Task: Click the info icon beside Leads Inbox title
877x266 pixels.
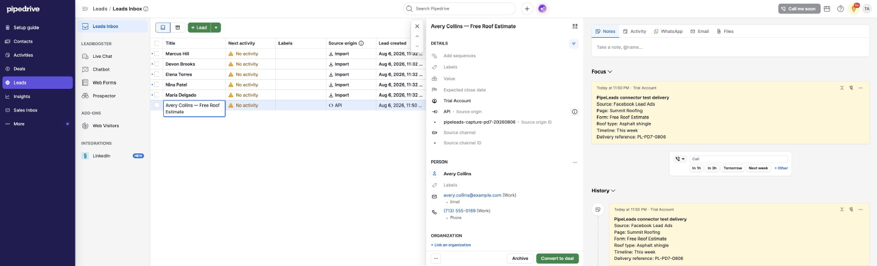Action: tap(146, 9)
